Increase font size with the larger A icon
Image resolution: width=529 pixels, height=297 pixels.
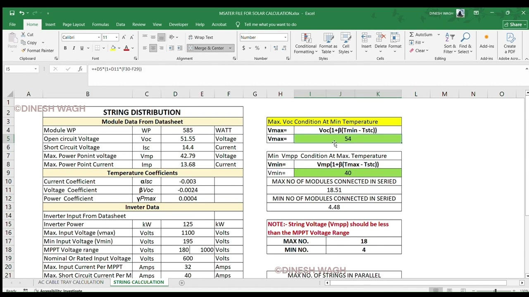(x=124, y=37)
